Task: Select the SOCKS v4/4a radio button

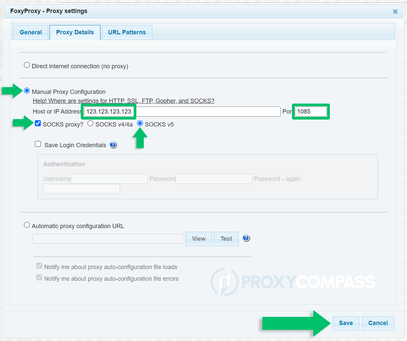Action: click(x=90, y=124)
